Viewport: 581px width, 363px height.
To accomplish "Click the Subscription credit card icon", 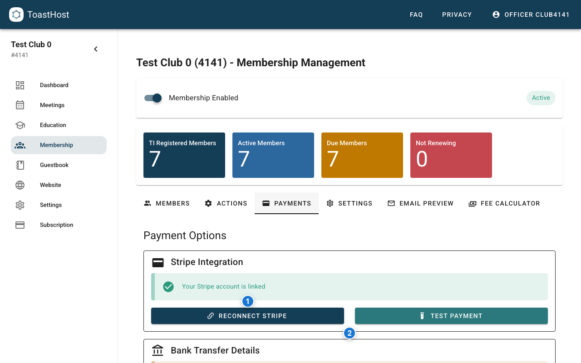I will coord(20,225).
